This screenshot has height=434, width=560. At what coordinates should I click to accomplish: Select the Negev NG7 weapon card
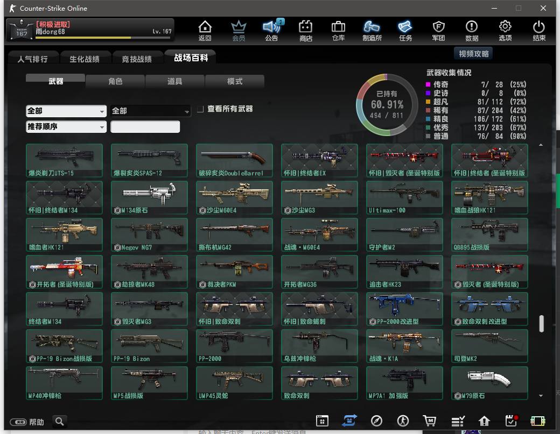[x=149, y=234]
